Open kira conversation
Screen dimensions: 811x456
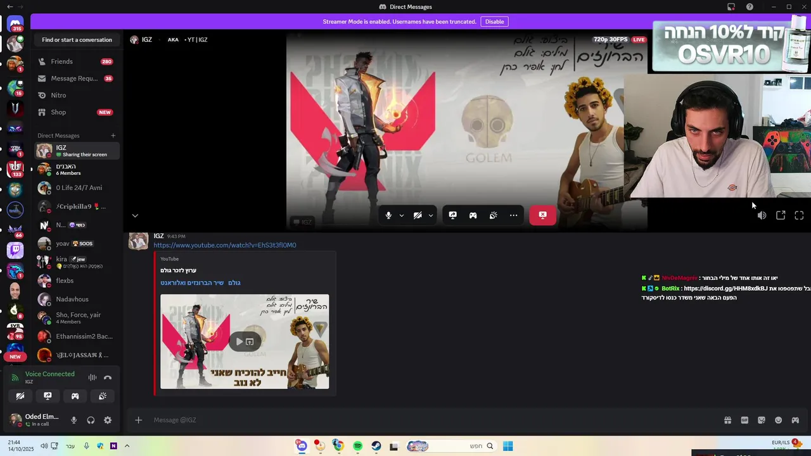click(x=77, y=262)
